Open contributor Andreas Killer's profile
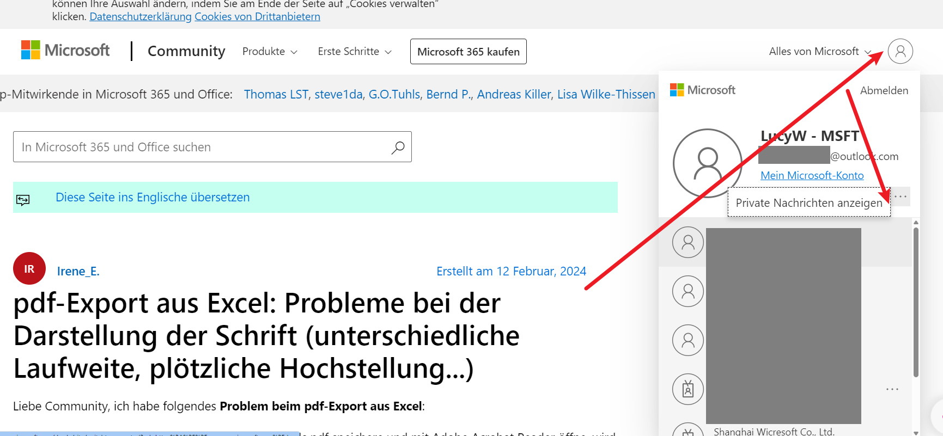 [514, 94]
